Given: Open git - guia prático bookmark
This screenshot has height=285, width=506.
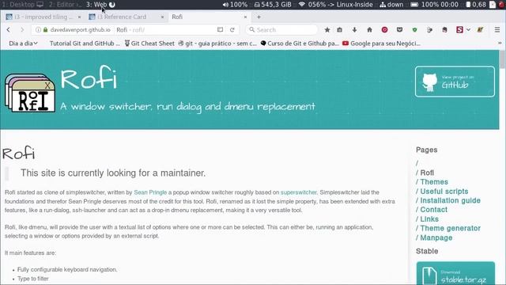Looking at the screenshot, I should point(217,44).
